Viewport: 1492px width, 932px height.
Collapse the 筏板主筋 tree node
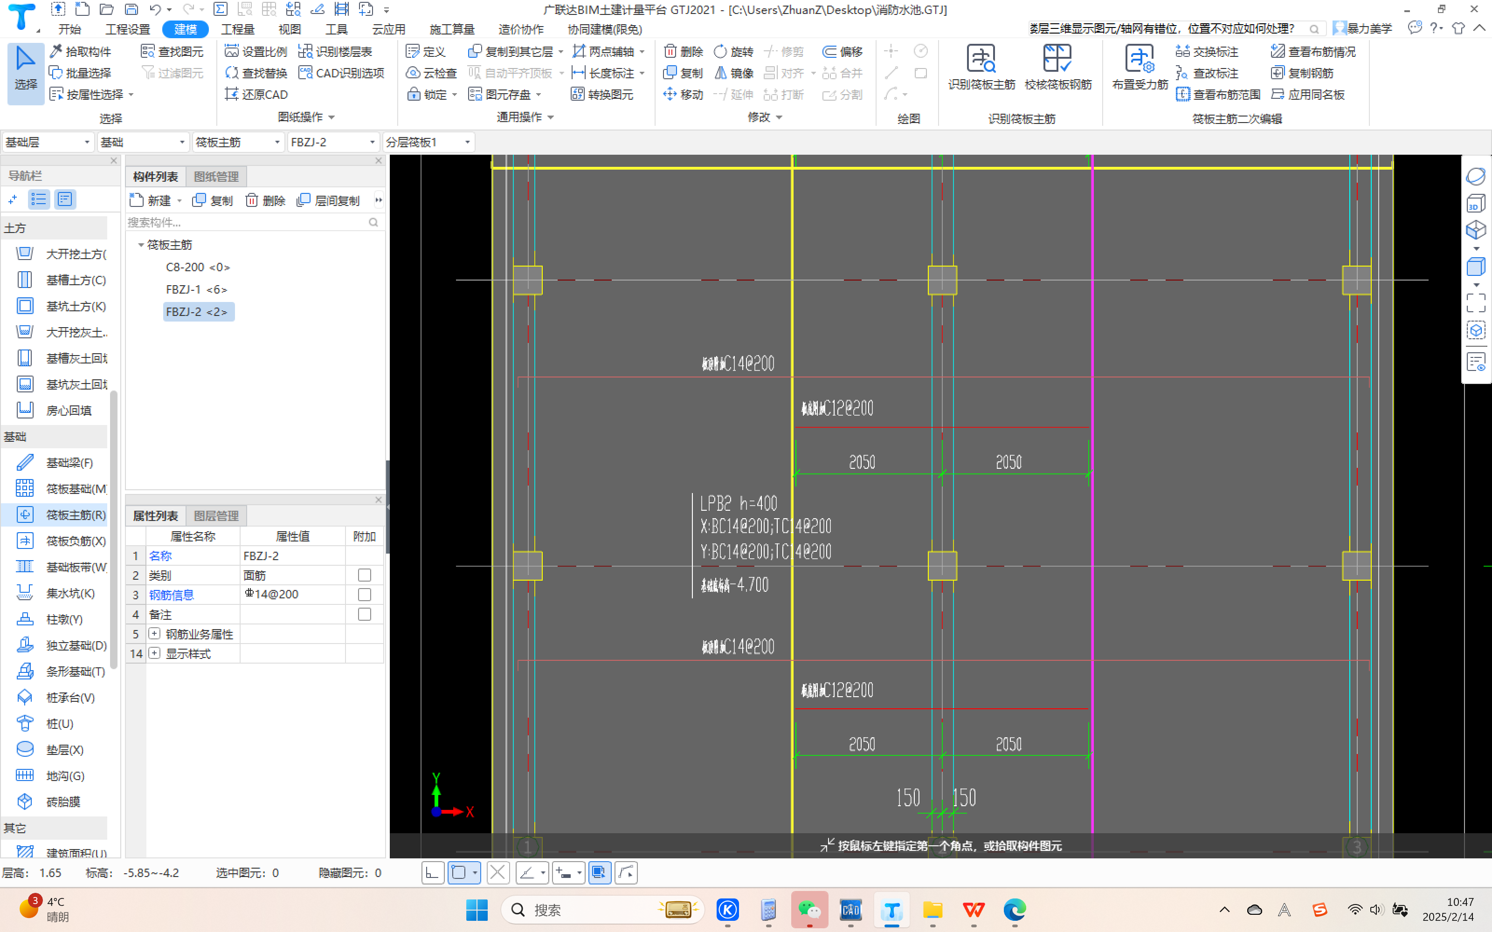click(x=140, y=245)
